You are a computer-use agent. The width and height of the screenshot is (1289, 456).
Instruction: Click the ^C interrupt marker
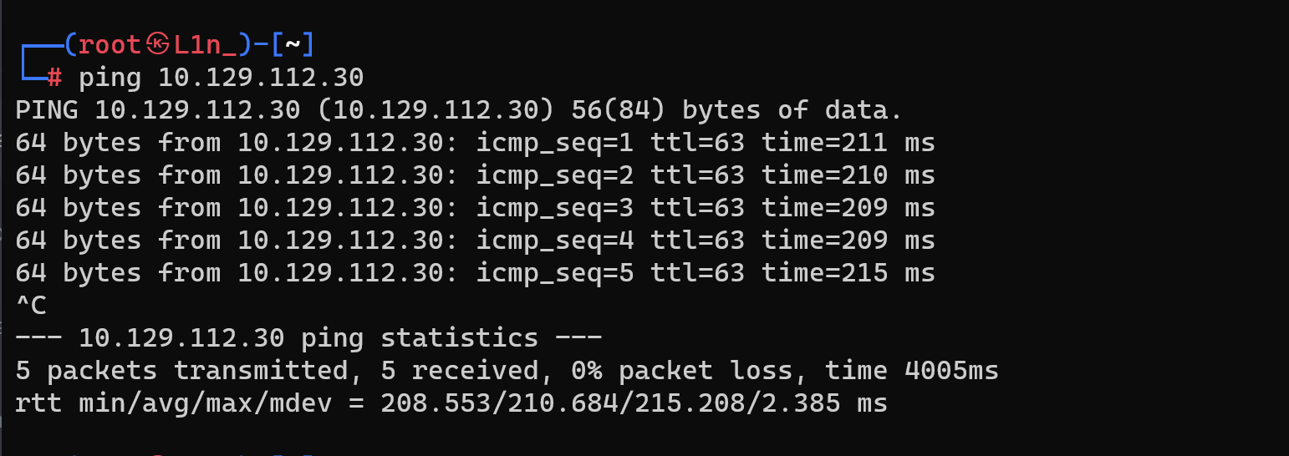click(x=30, y=306)
